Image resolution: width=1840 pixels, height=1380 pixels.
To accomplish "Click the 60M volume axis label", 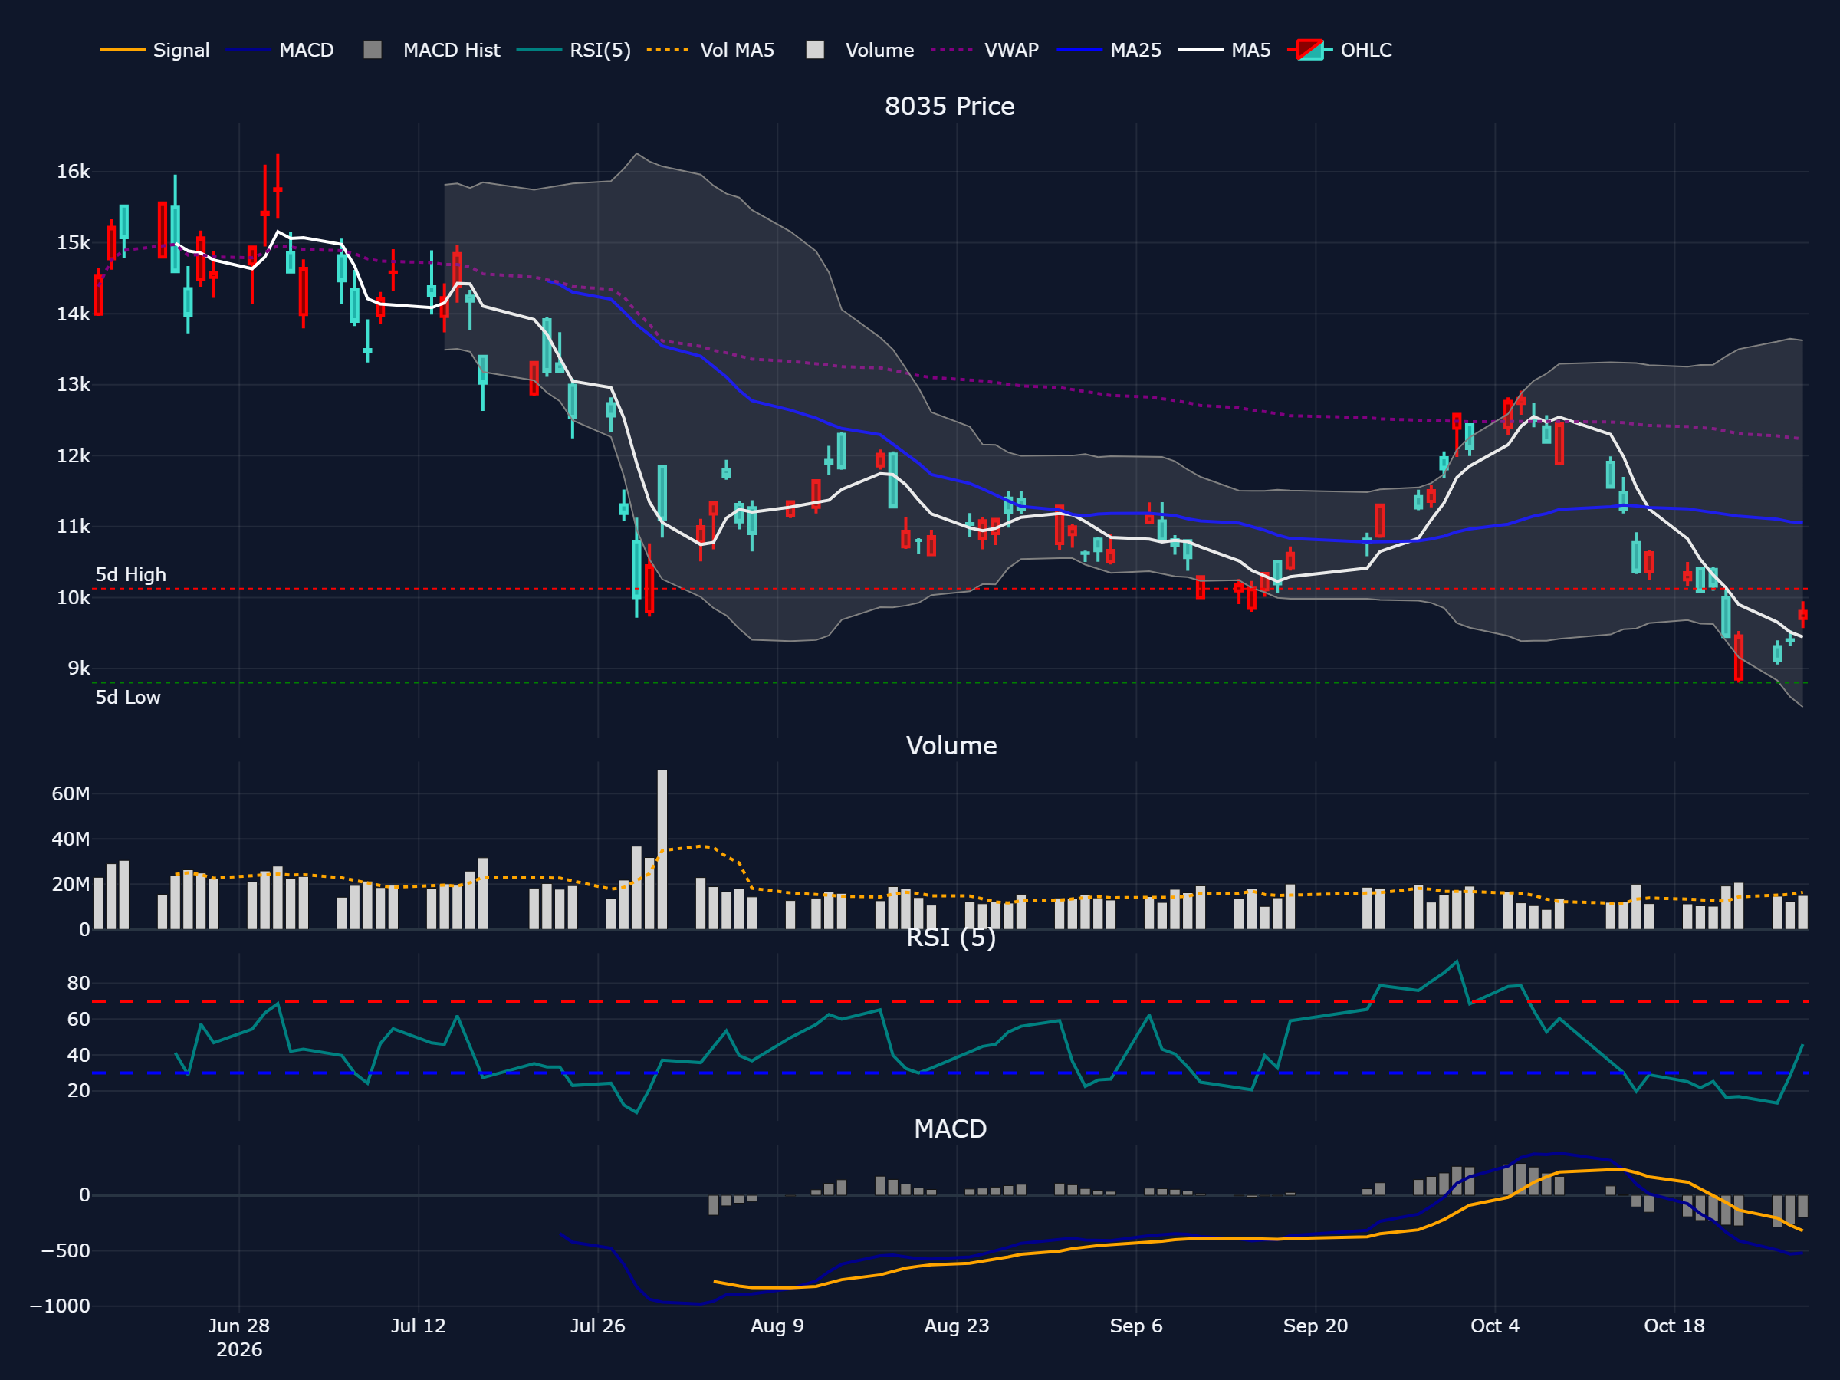I will click(71, 793).
